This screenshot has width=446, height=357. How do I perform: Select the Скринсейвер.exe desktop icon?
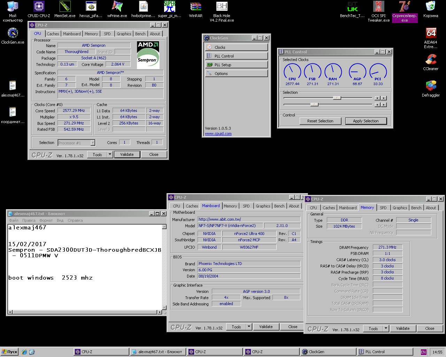[x=405, y=12]
